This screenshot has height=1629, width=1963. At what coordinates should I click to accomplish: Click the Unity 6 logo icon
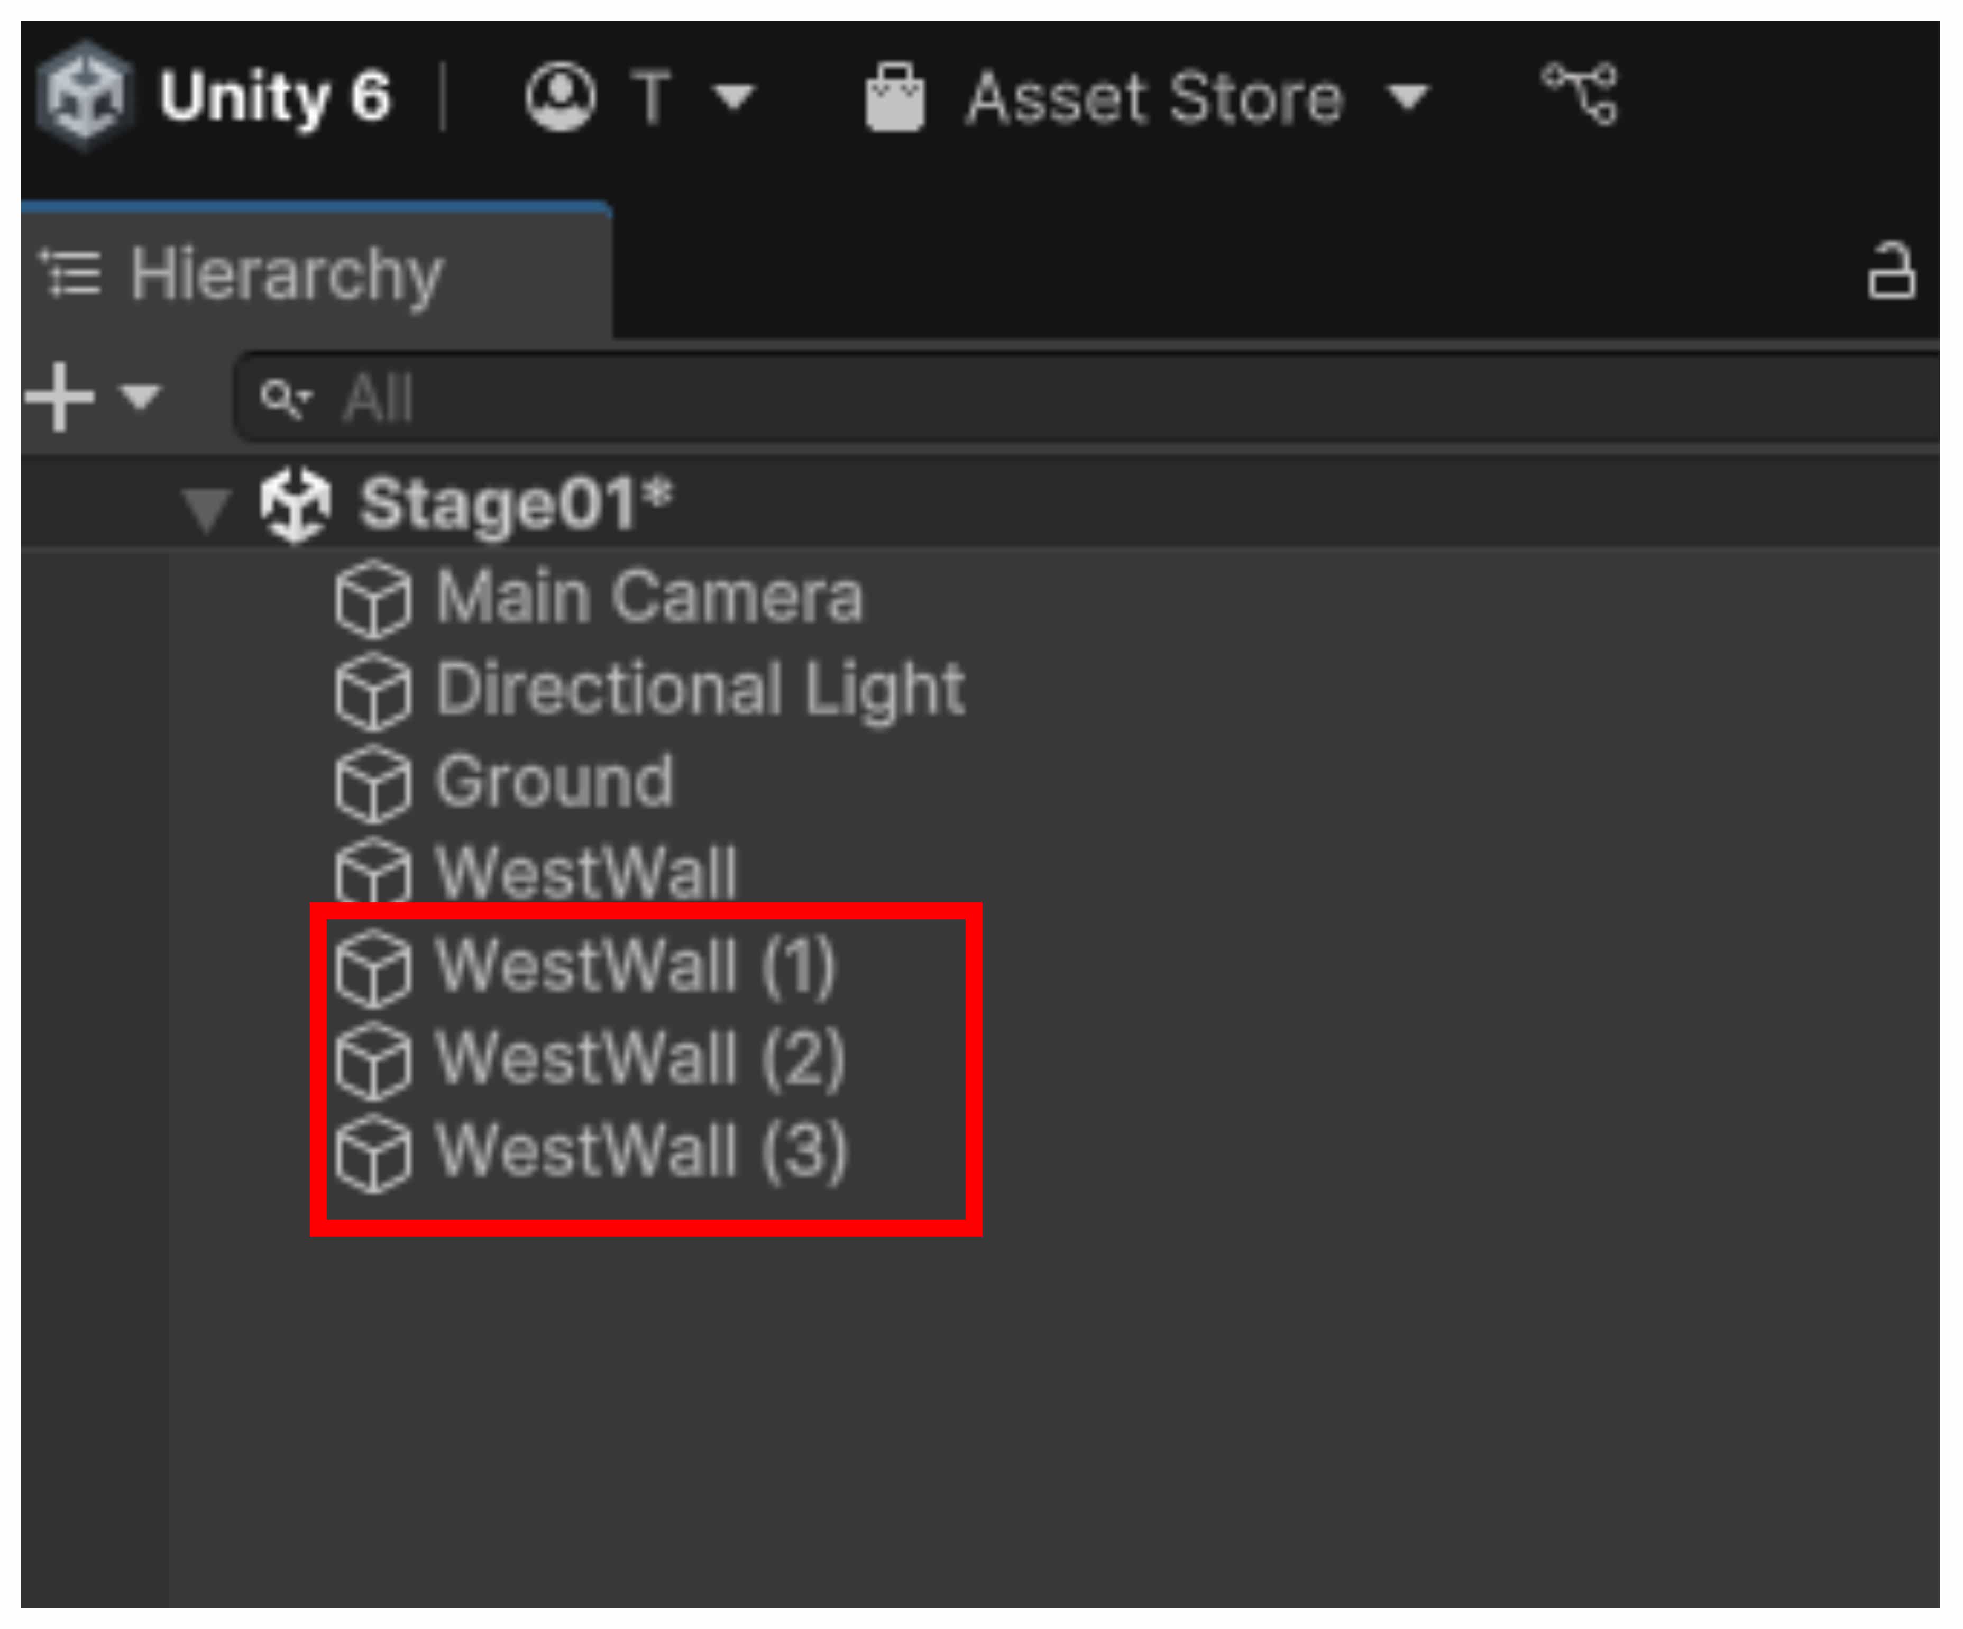click(x=84, y=96)
